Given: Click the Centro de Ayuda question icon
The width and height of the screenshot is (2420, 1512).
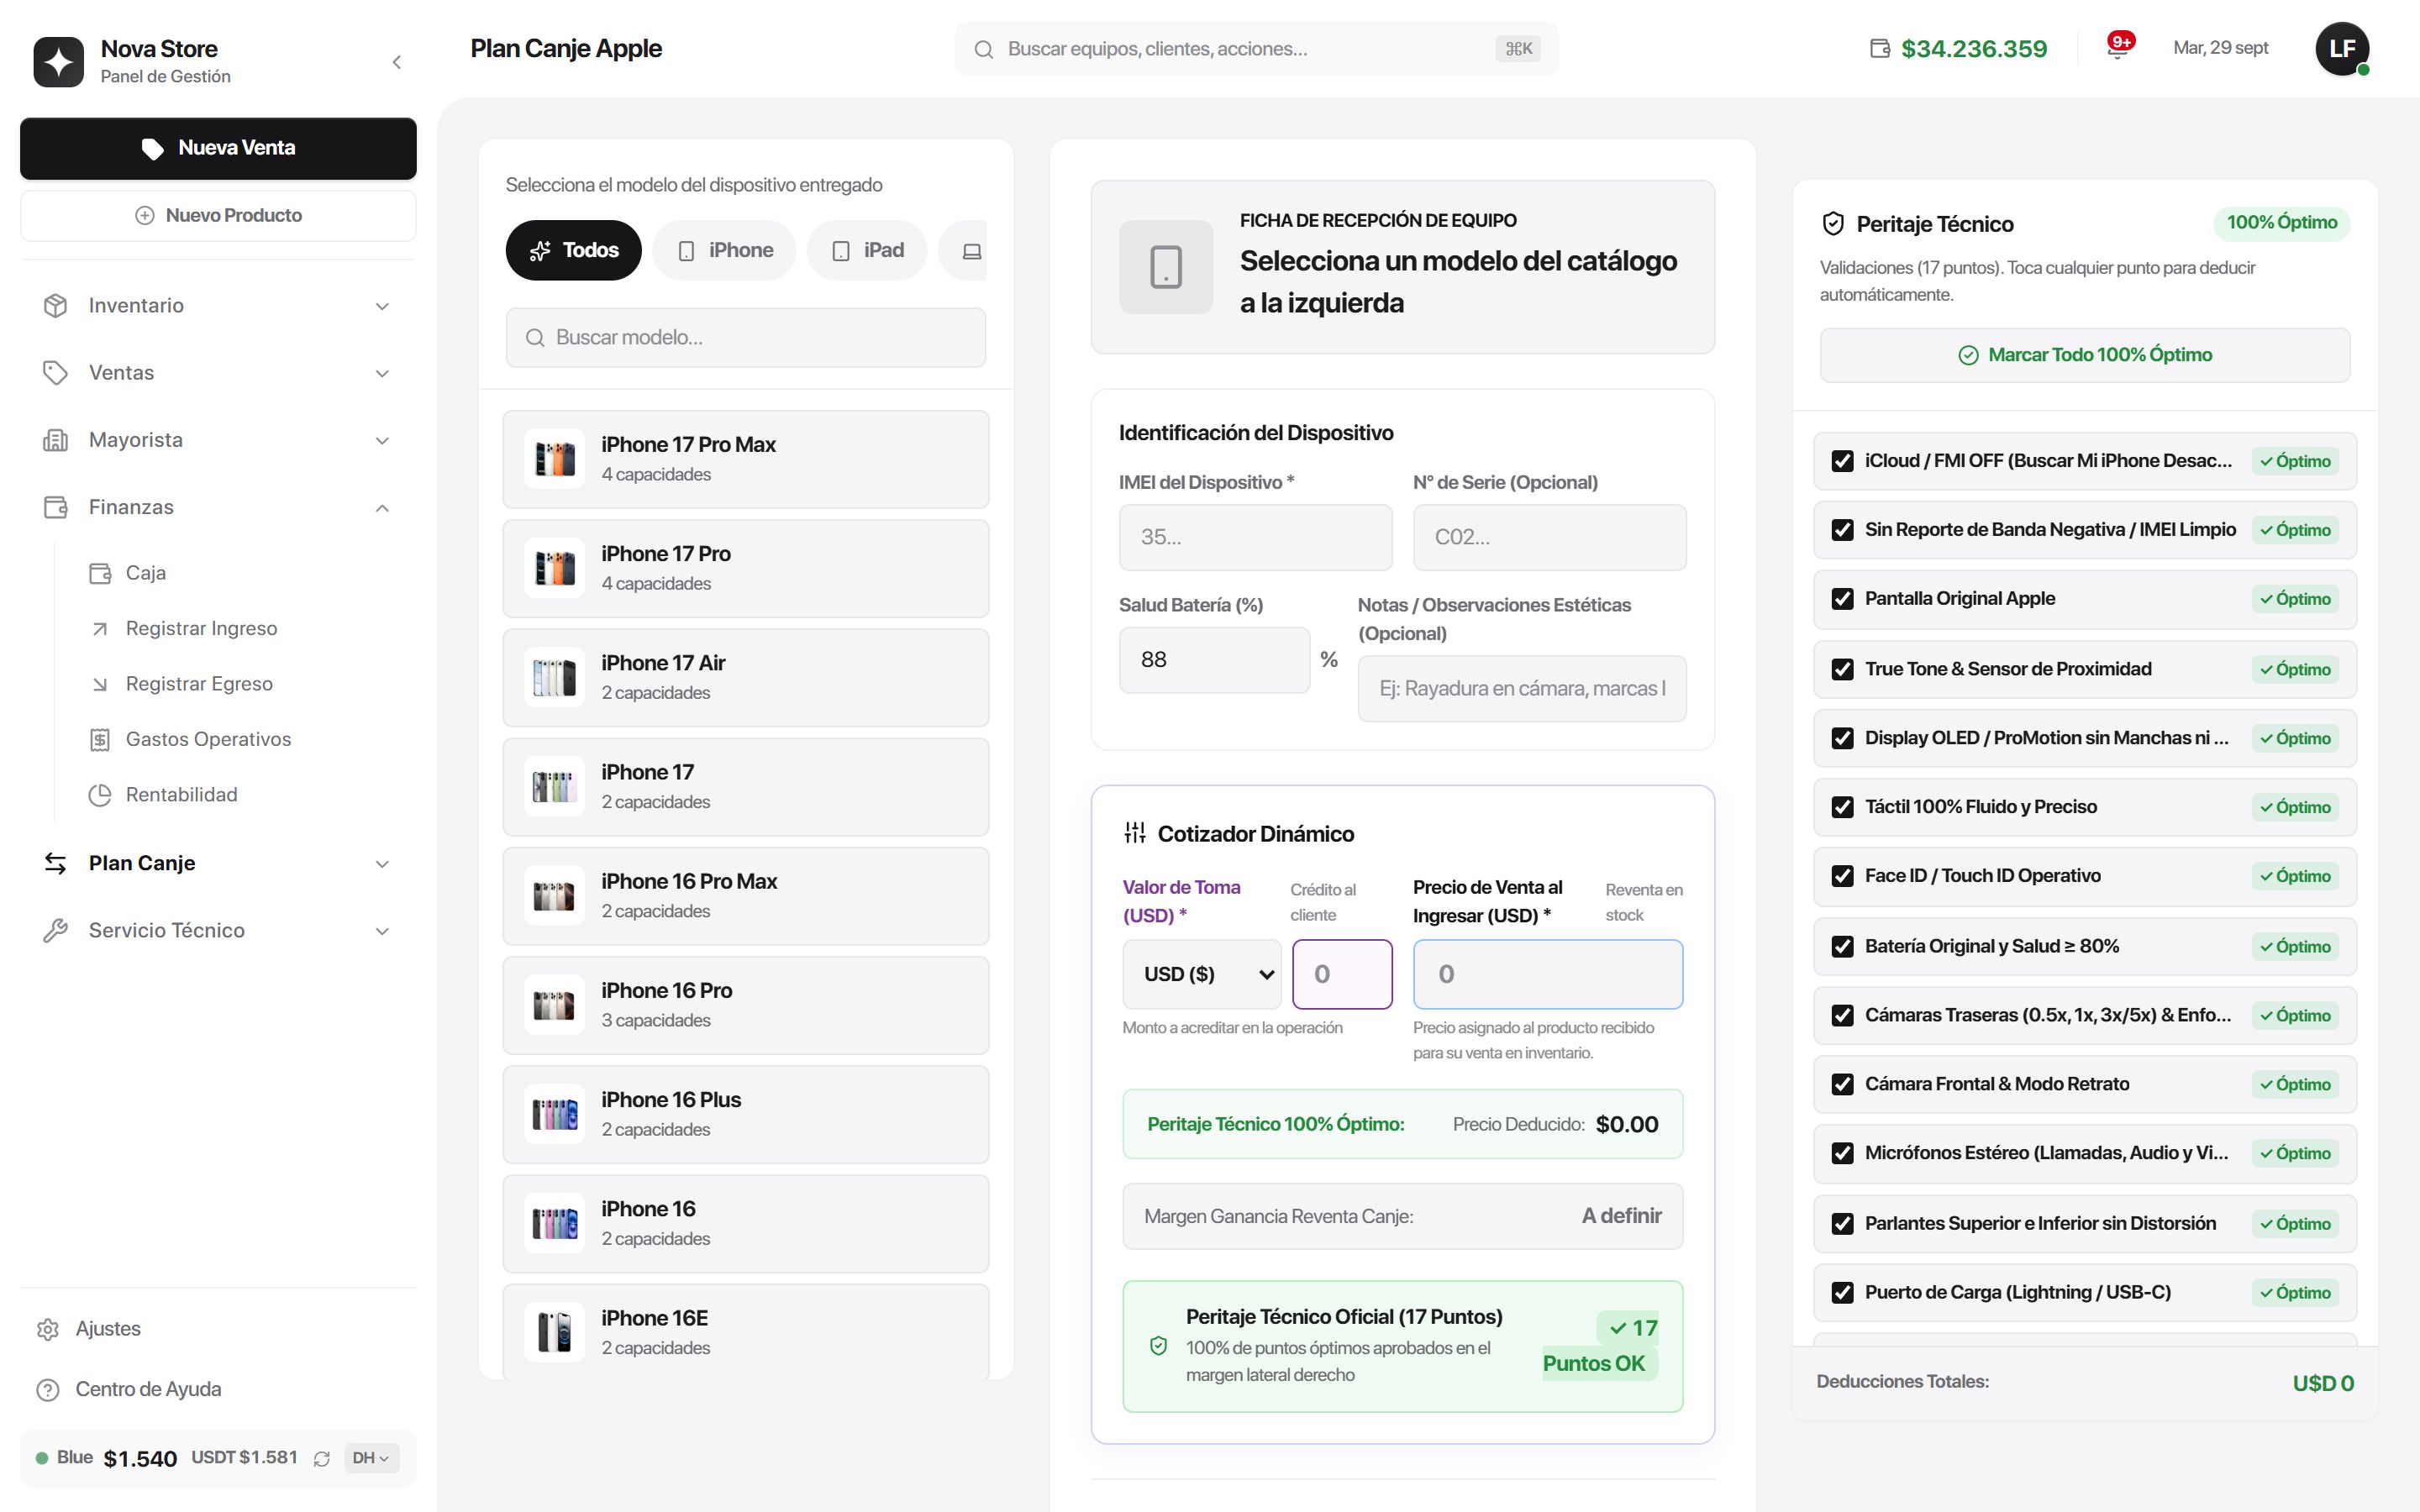Looking at the screenshot, I should click(48, 1390).
